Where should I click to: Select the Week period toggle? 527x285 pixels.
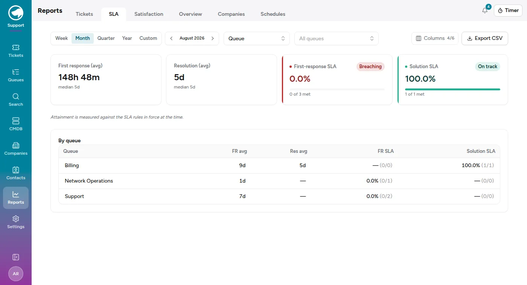click(x=61, y=38)
